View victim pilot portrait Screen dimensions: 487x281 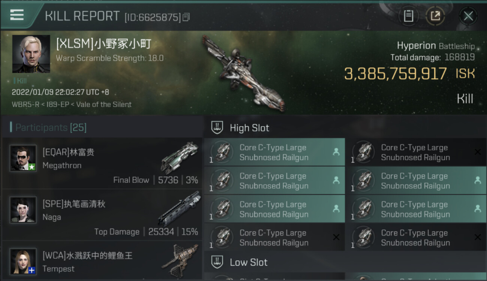pyautogui.click(x=31, y=54)
